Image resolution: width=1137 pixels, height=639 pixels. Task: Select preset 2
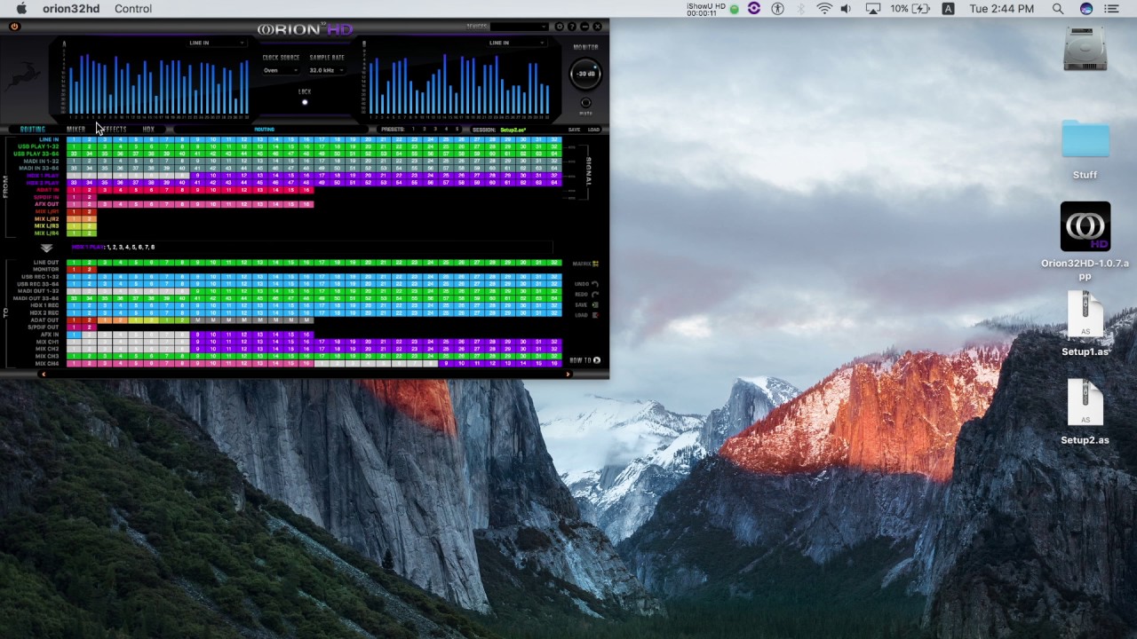(425, 130)
